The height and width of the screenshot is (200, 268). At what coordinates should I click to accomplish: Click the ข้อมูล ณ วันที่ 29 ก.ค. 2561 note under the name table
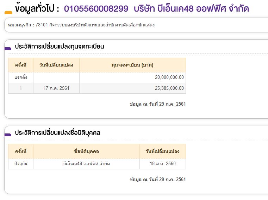[x=157, y=179]
